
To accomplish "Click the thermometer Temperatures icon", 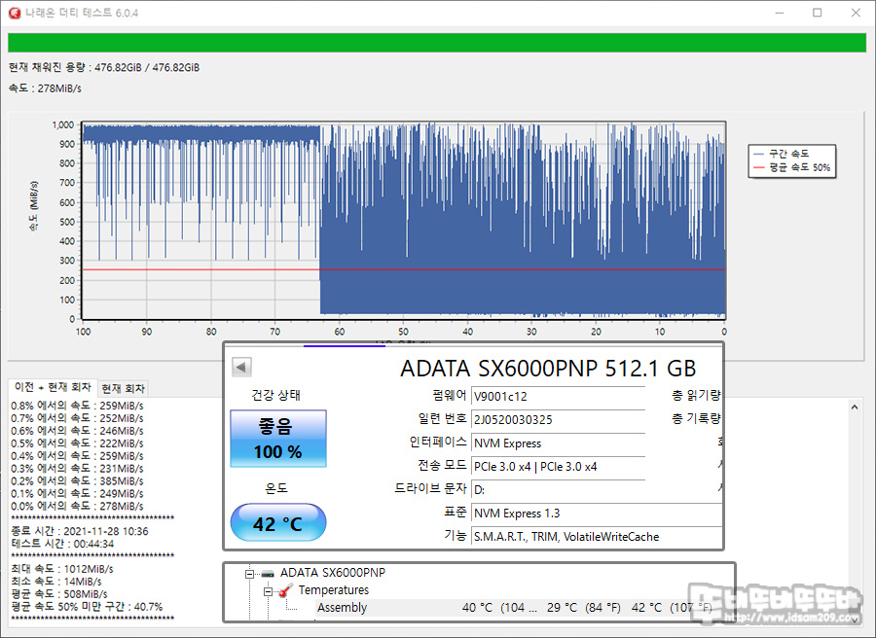I will pos(286,590).
